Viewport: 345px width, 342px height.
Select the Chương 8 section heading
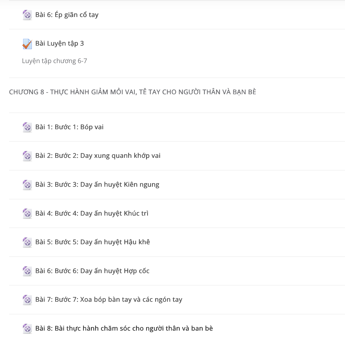(132, 92)
